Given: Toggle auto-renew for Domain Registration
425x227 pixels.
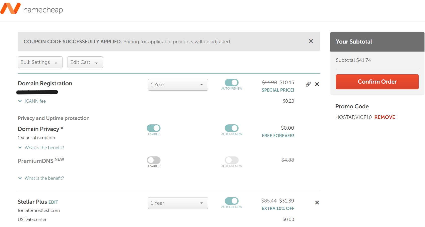Looking at the screenshot, I should click(232, 82).
